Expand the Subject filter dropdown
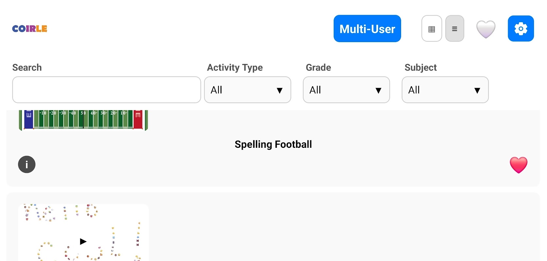 pos(445,90)
